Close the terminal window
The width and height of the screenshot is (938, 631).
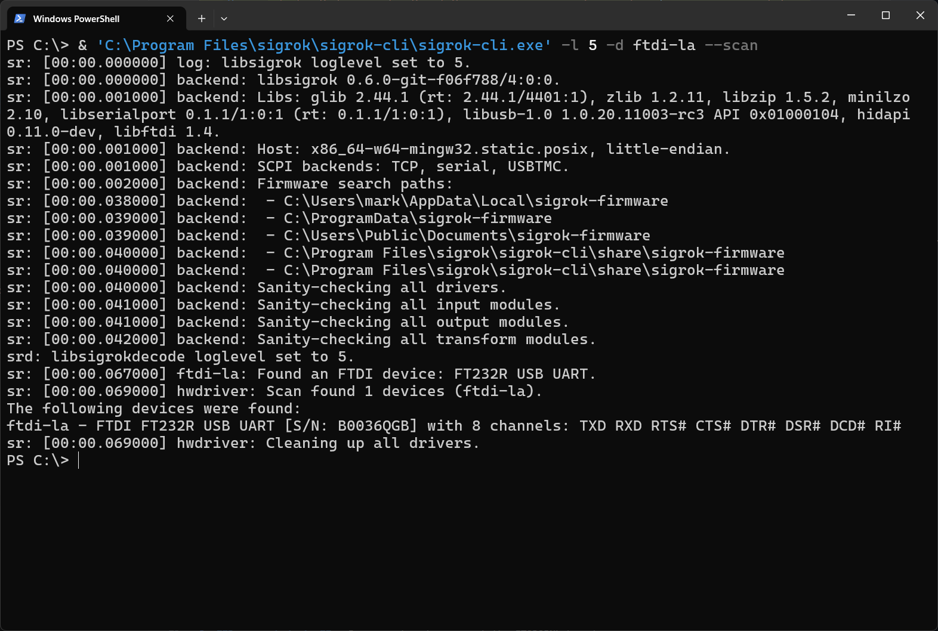(920, 16)
